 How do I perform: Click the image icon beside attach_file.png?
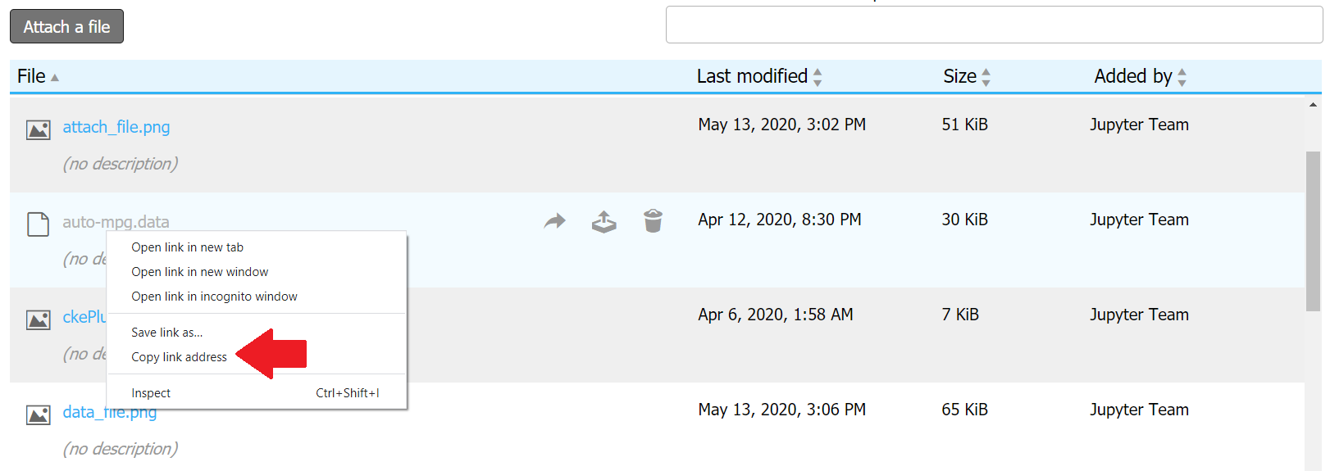(39, 129)
